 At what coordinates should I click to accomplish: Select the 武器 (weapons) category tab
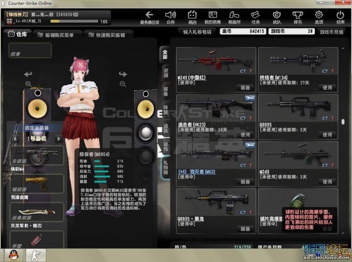165,73
